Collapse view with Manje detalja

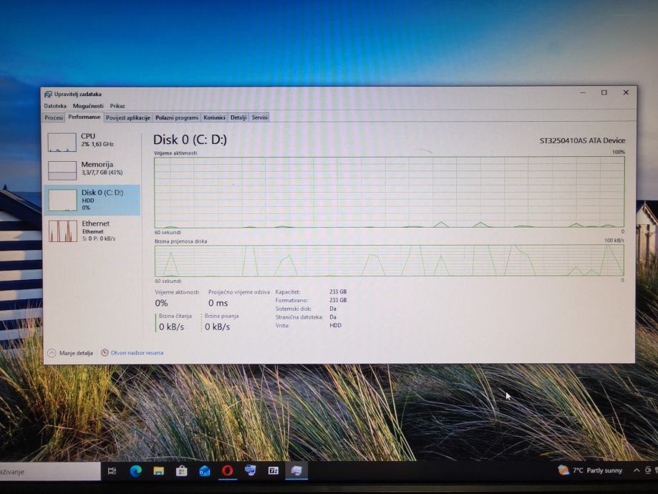pos(70,353)
